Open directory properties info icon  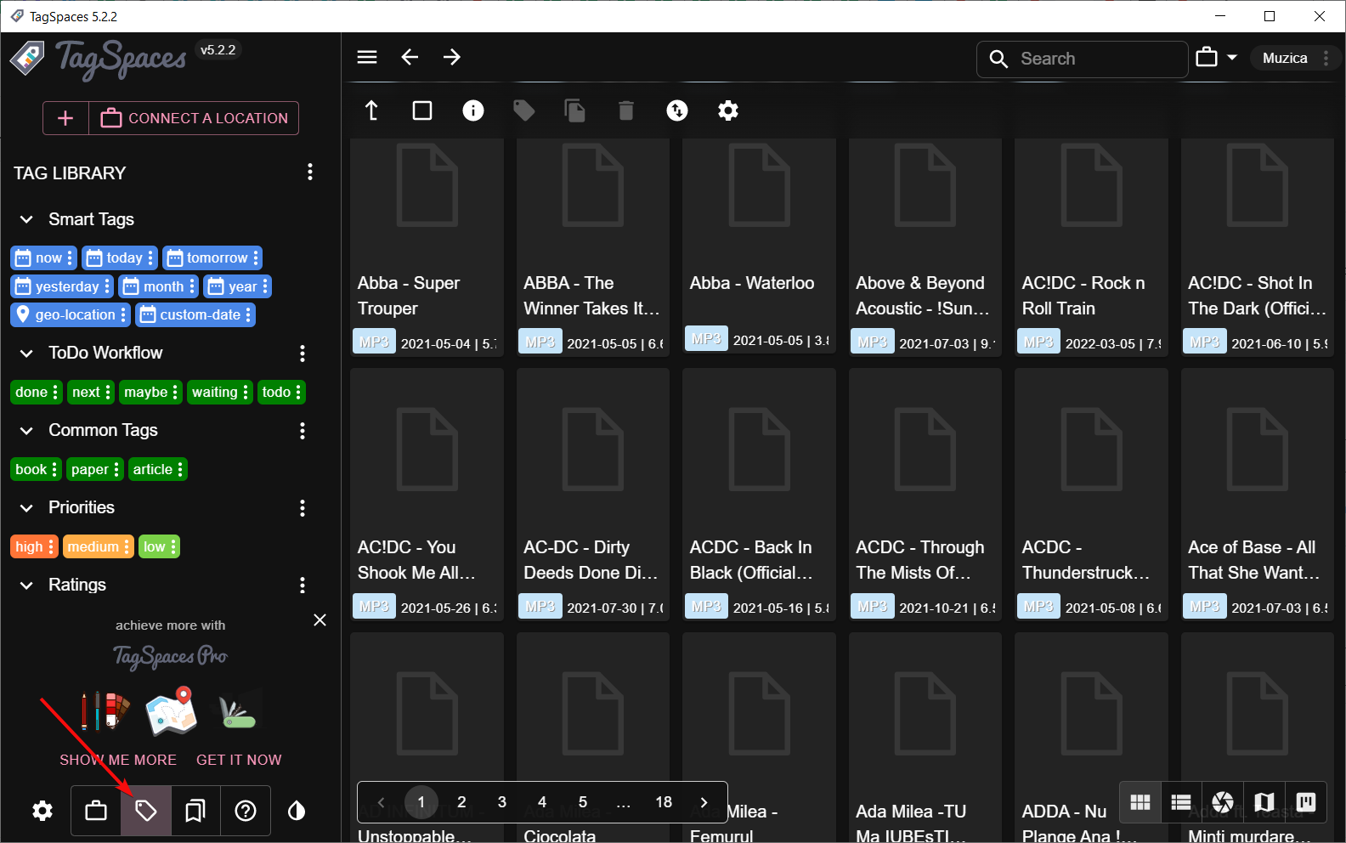473,110
